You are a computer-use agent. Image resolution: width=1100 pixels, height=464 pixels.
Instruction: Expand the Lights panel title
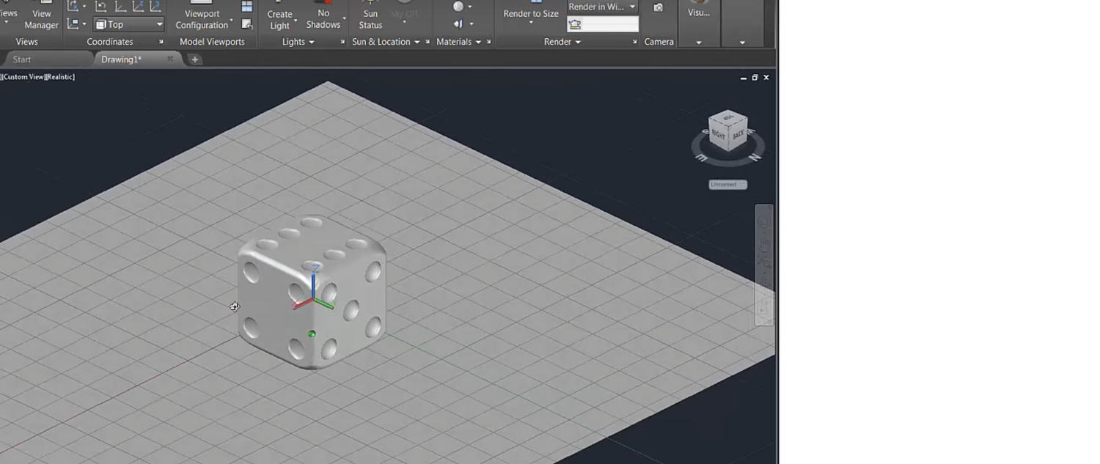click(x=298, y=42)
